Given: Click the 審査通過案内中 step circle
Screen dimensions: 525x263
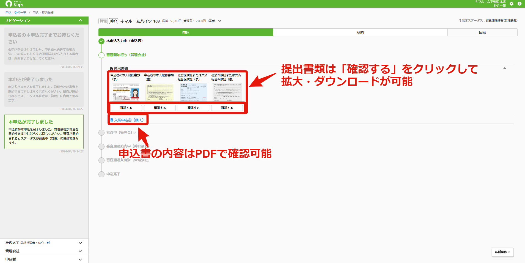Looking at the screenshot, I should tap(101, 146).
